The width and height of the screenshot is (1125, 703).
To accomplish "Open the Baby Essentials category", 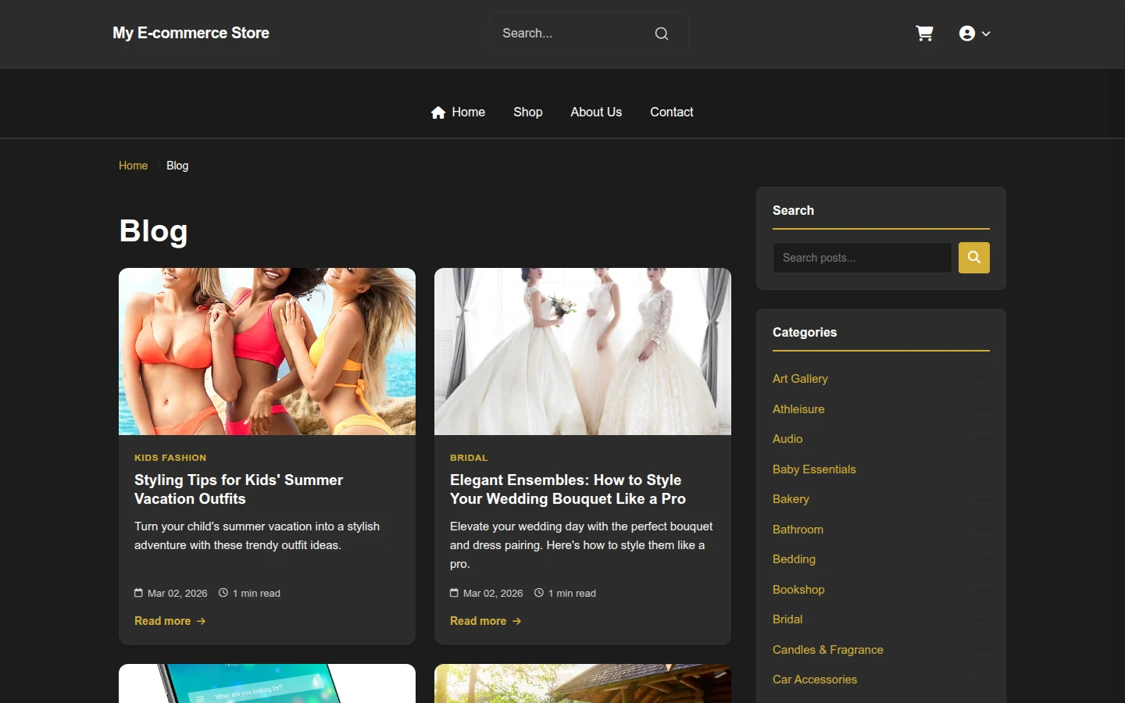I will pos(814,469).
